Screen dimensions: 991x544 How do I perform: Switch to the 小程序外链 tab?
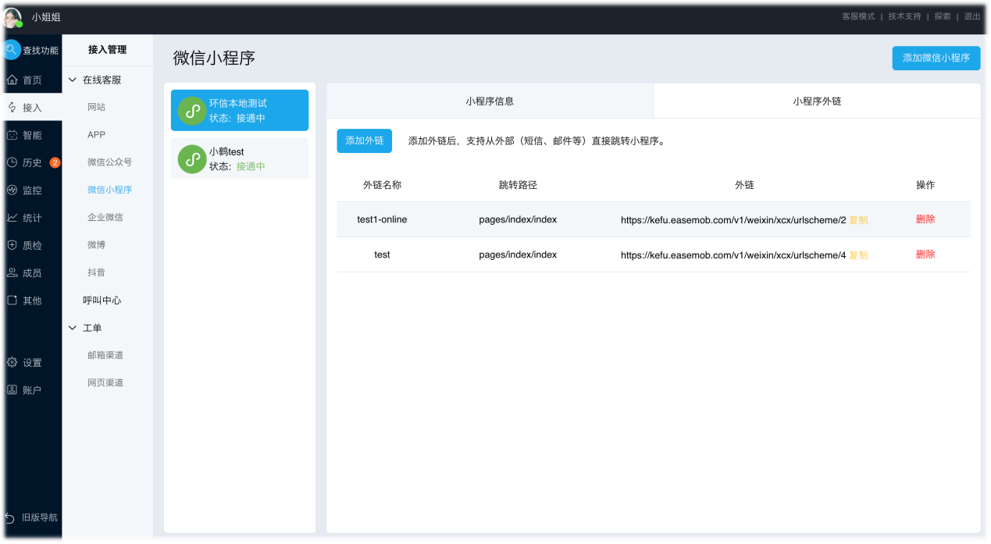click(x=817, y=101)
